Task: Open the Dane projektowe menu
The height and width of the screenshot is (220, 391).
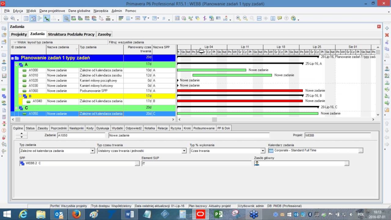Action: click(x=52, y=11)
